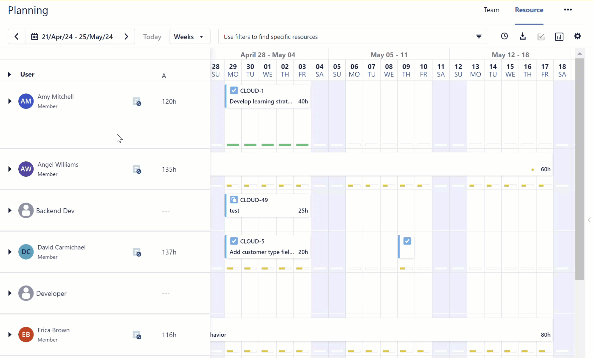The image size is (593, 358).
Task: Open the more options ellipsis menu
Action: [x=568, y=10]
